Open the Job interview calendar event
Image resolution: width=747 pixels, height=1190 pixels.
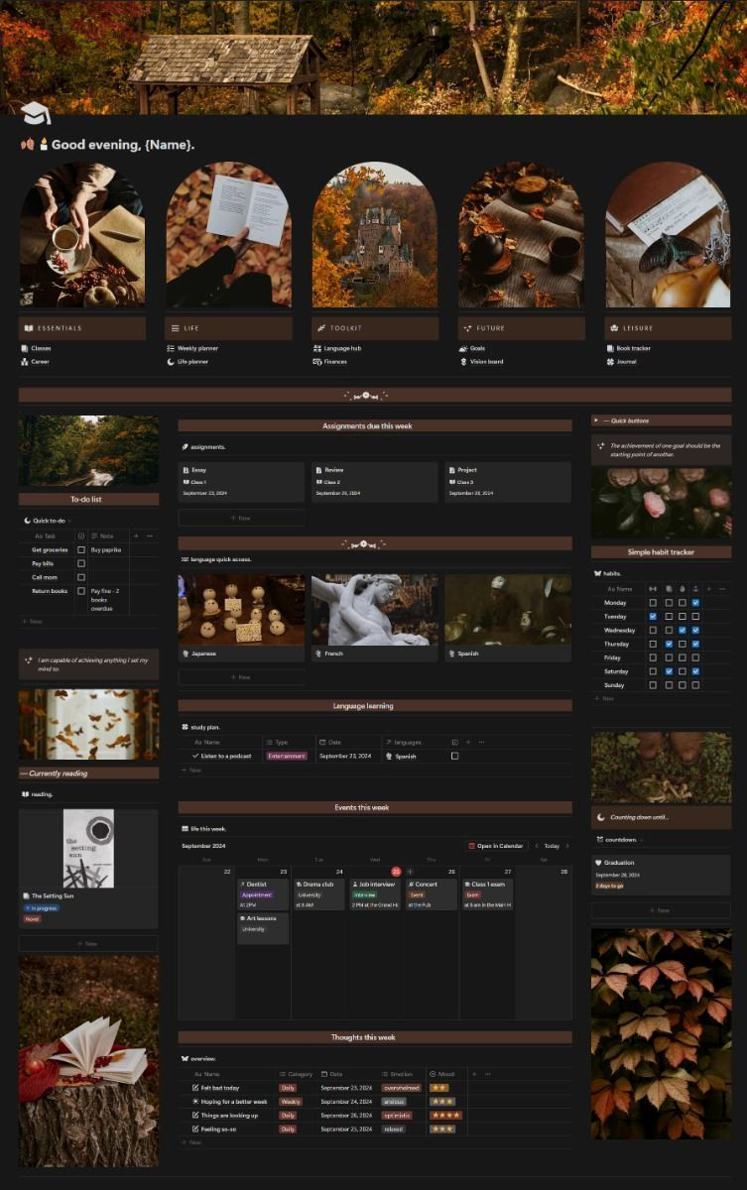[375, 893]
